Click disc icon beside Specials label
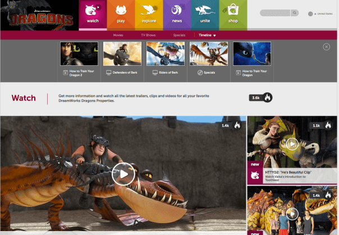This screenshot has height=235, width=339. pos(200,73)
